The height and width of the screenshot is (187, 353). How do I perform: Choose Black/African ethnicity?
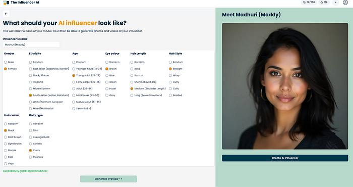point(39,75)
